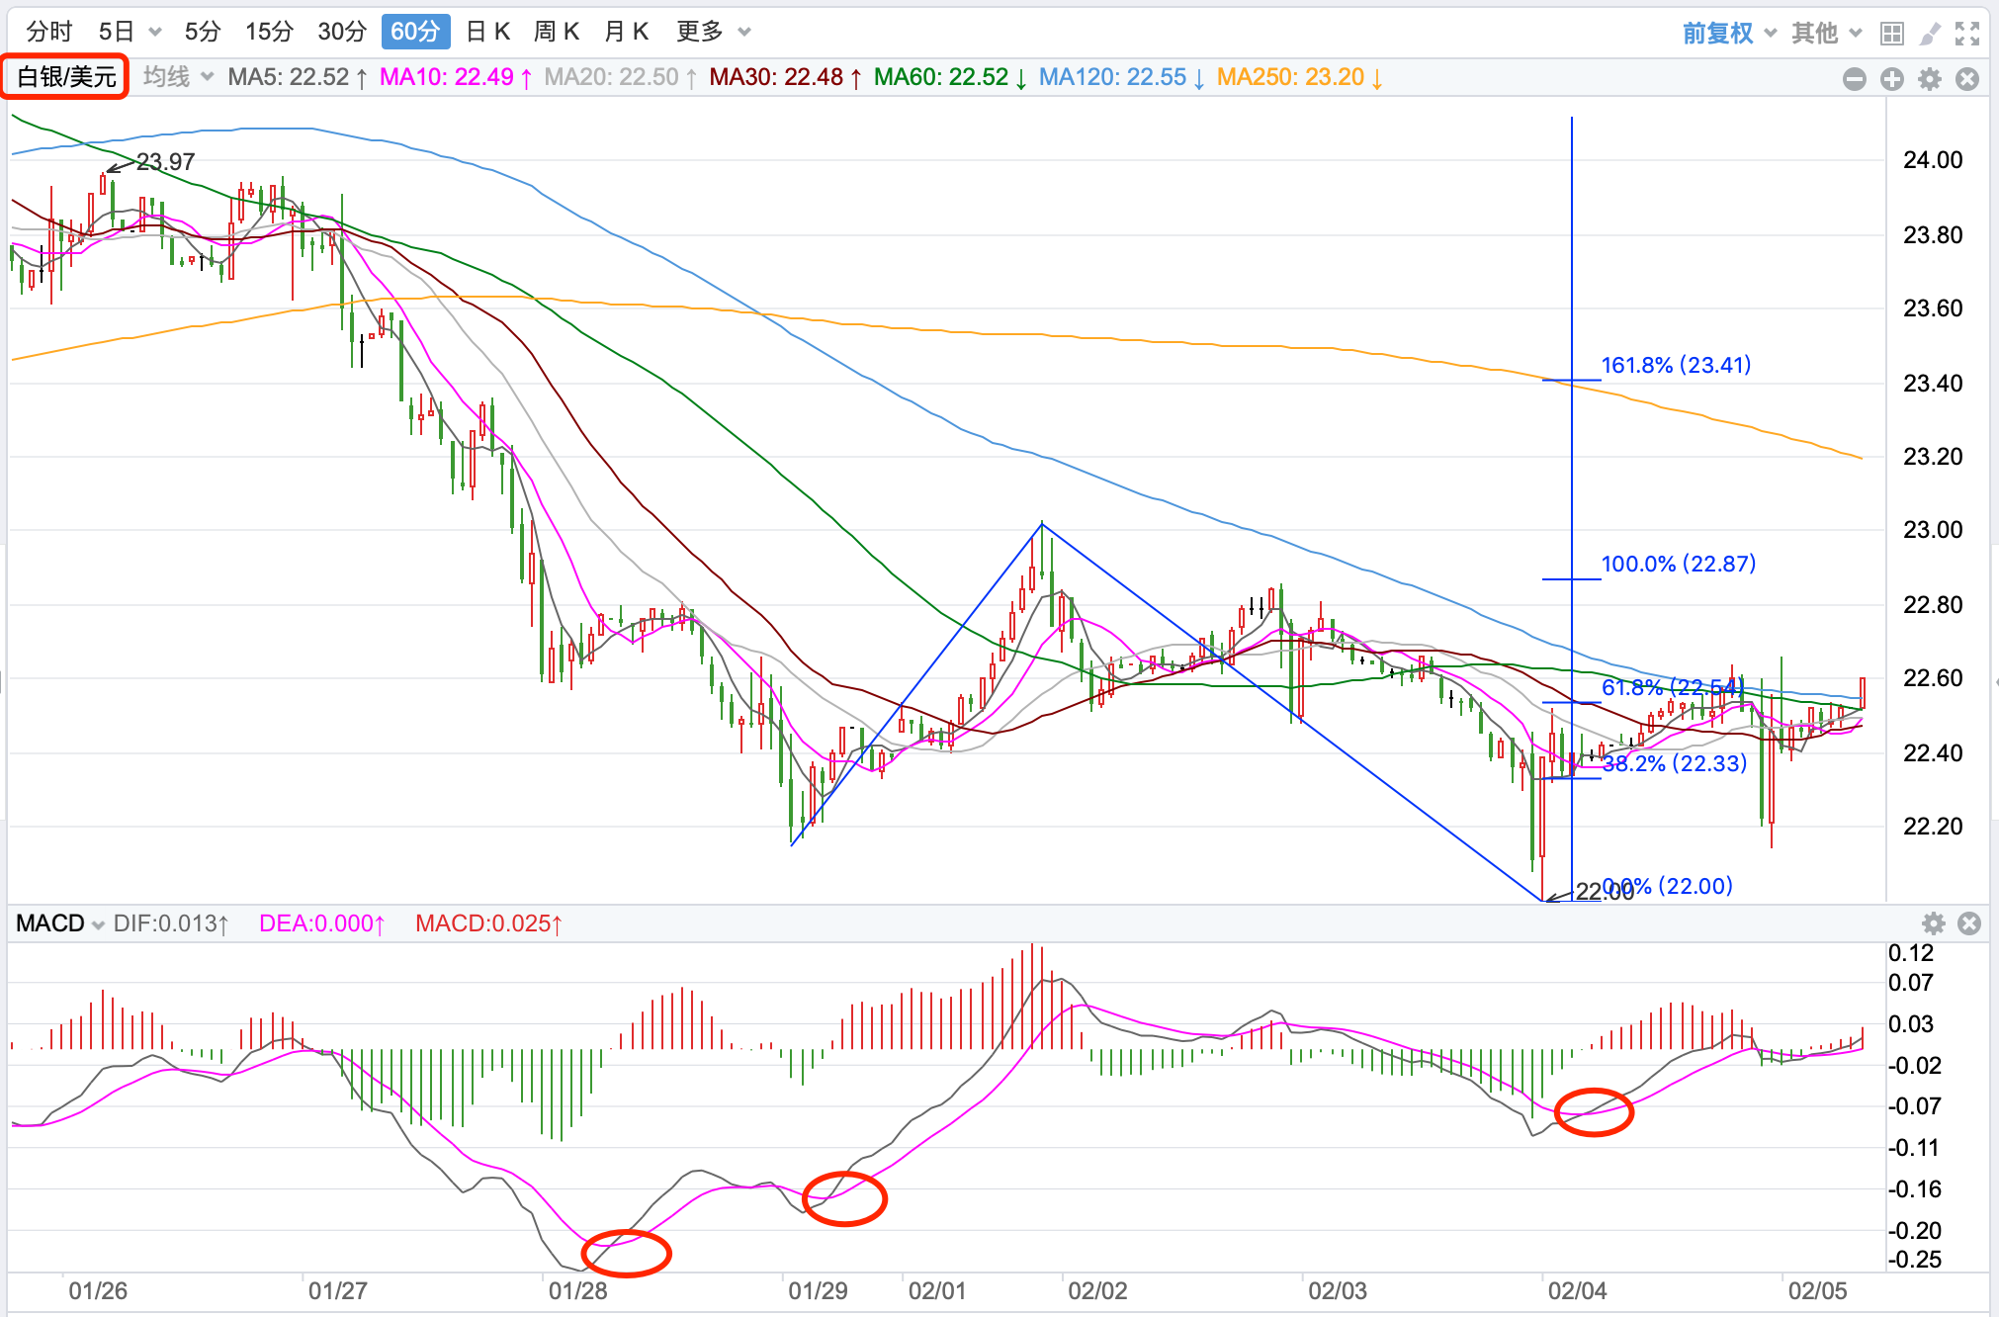Switch to the 15分 timeframe

(270, 32)
